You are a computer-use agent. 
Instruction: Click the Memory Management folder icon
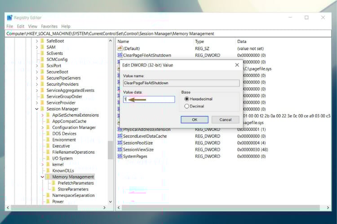(x=48, y=177)
